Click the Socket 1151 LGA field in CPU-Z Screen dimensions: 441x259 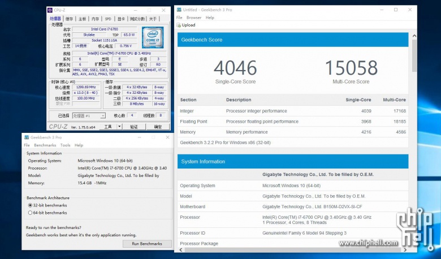click(105, 41)
